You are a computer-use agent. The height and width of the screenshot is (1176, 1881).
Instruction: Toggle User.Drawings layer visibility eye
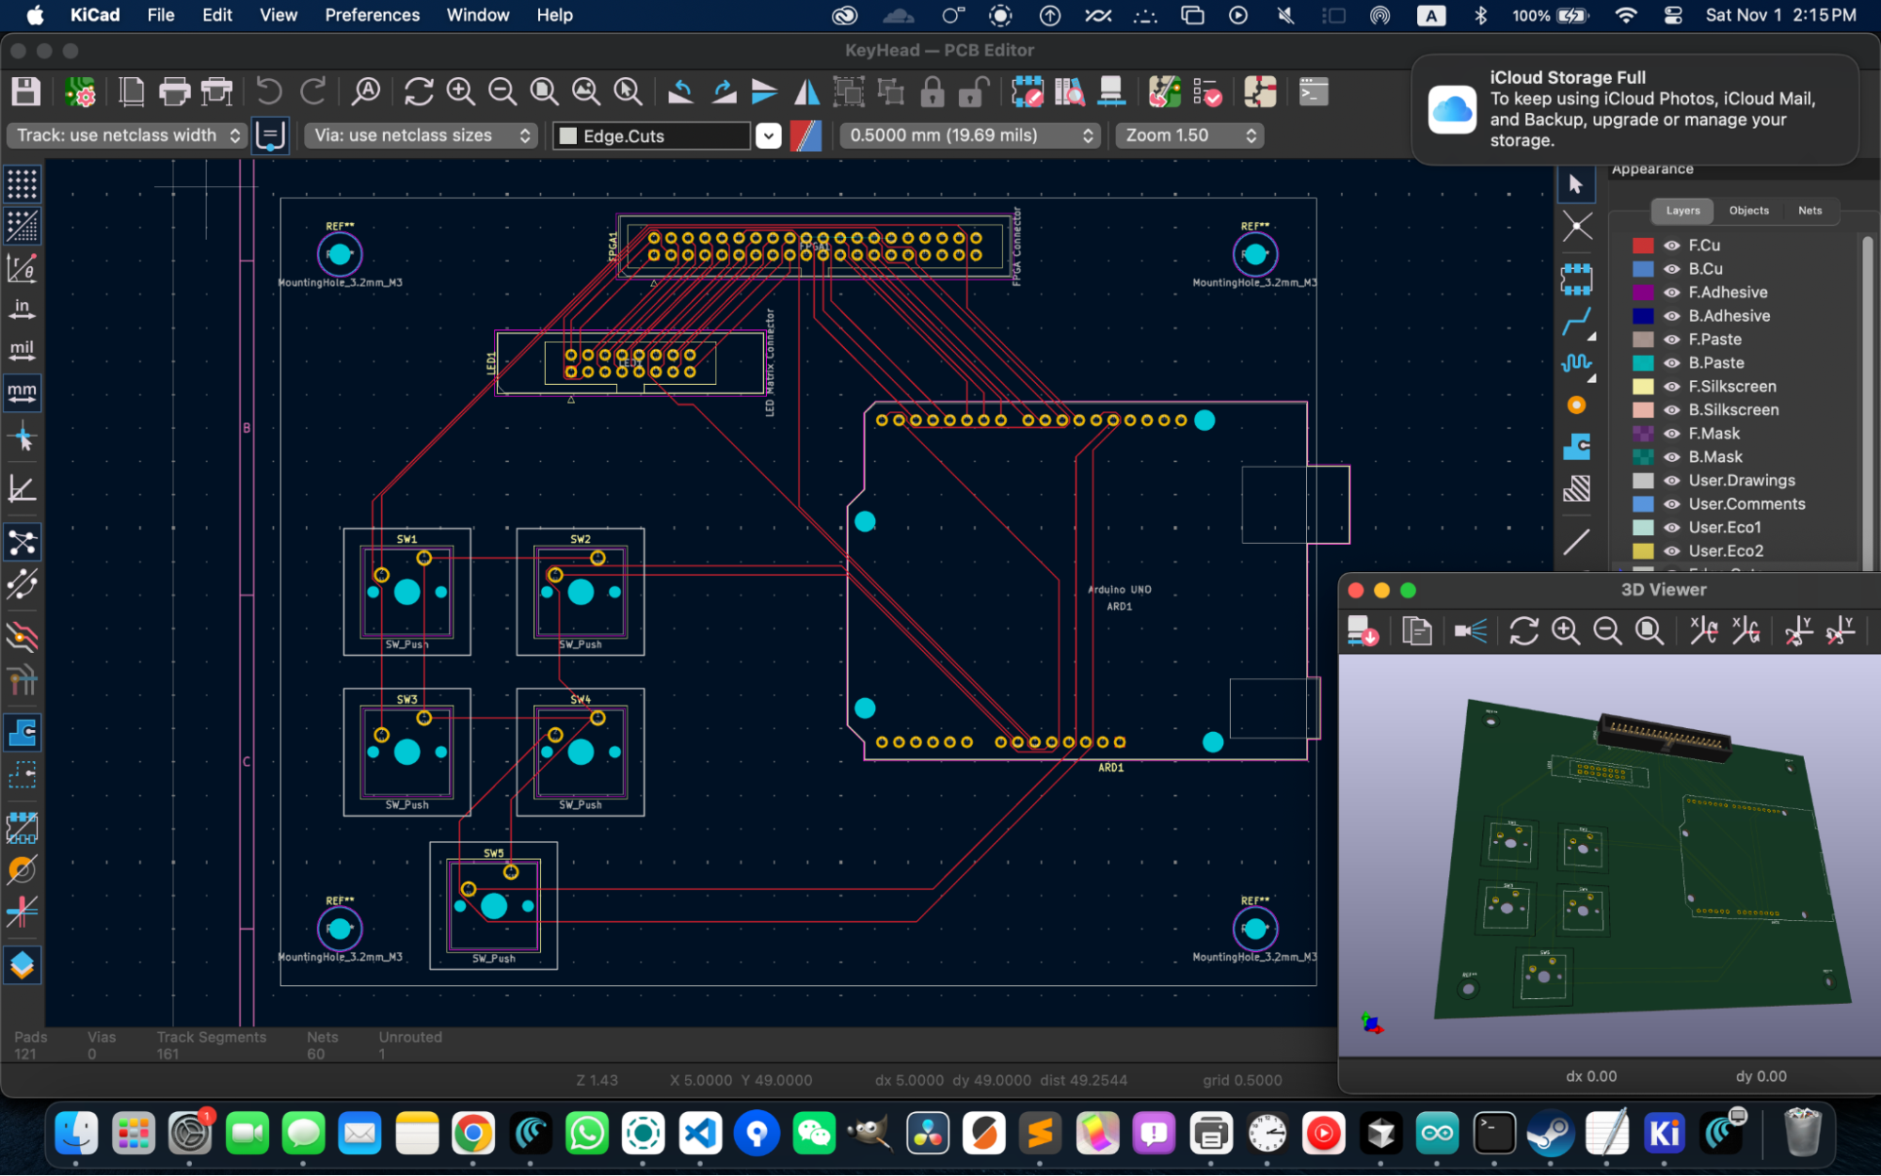click(x=1671, y=481)
